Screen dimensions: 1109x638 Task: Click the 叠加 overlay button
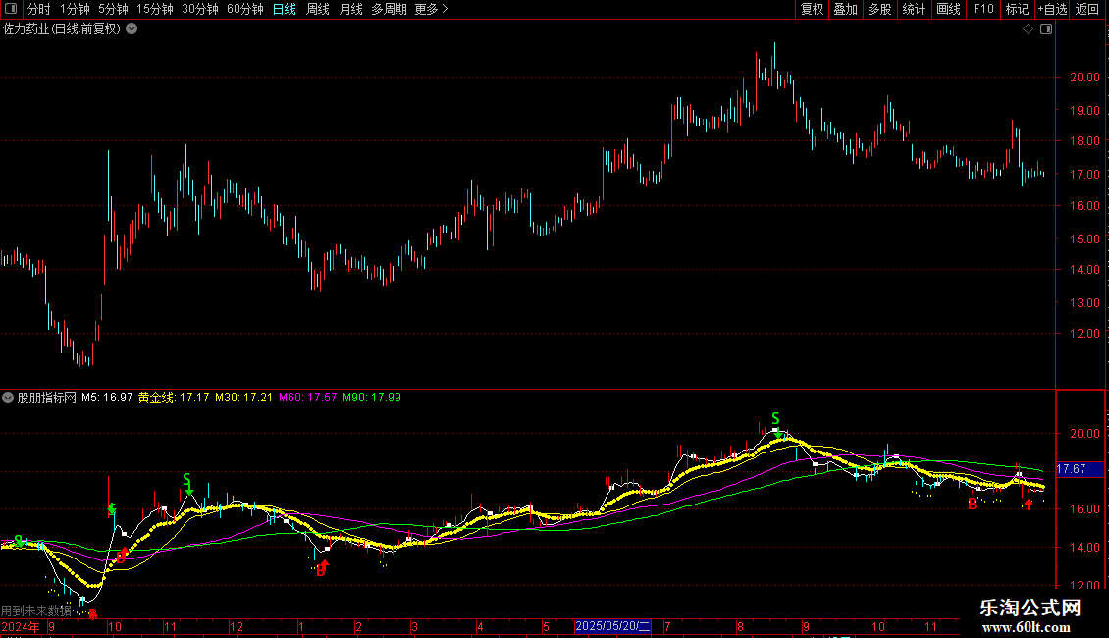[x=845, y=9]
